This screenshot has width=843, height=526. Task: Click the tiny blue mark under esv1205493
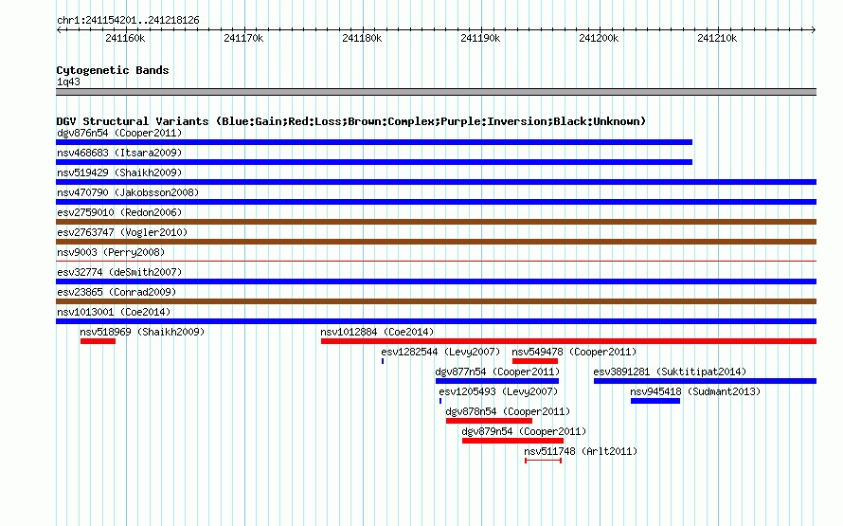pos(440,401)
